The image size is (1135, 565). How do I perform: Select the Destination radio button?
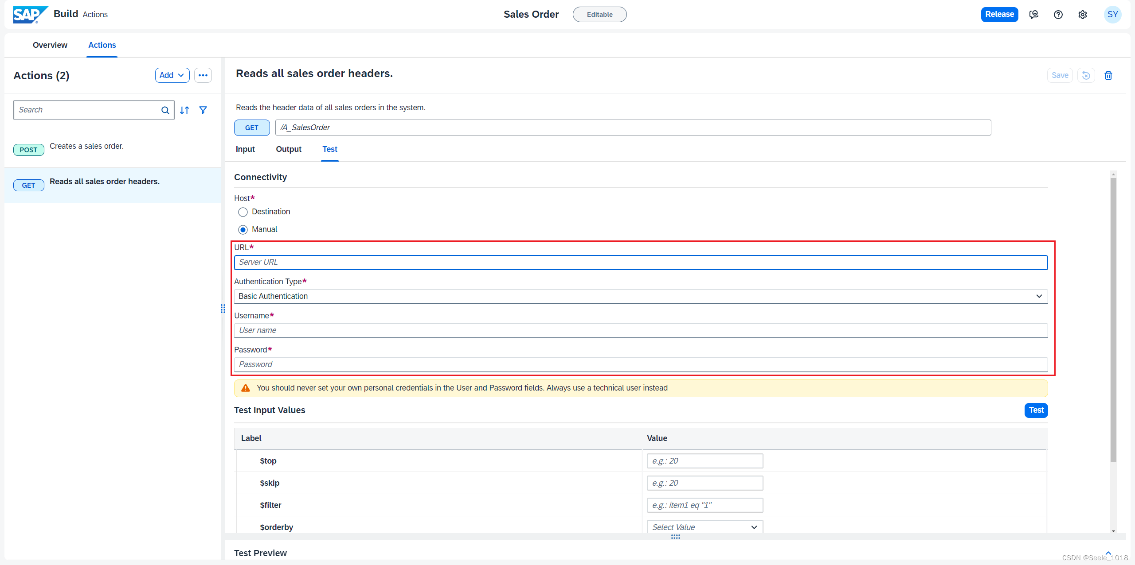pyautogui.click(x=243, y=212)
